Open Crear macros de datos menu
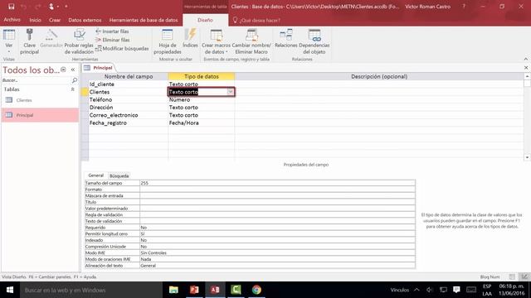531x298 pixels. (216, 41)
